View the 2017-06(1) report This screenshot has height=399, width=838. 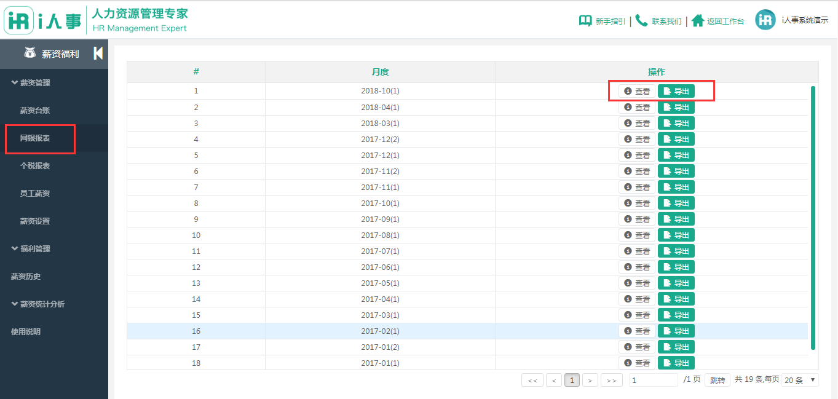coord(637,267)
